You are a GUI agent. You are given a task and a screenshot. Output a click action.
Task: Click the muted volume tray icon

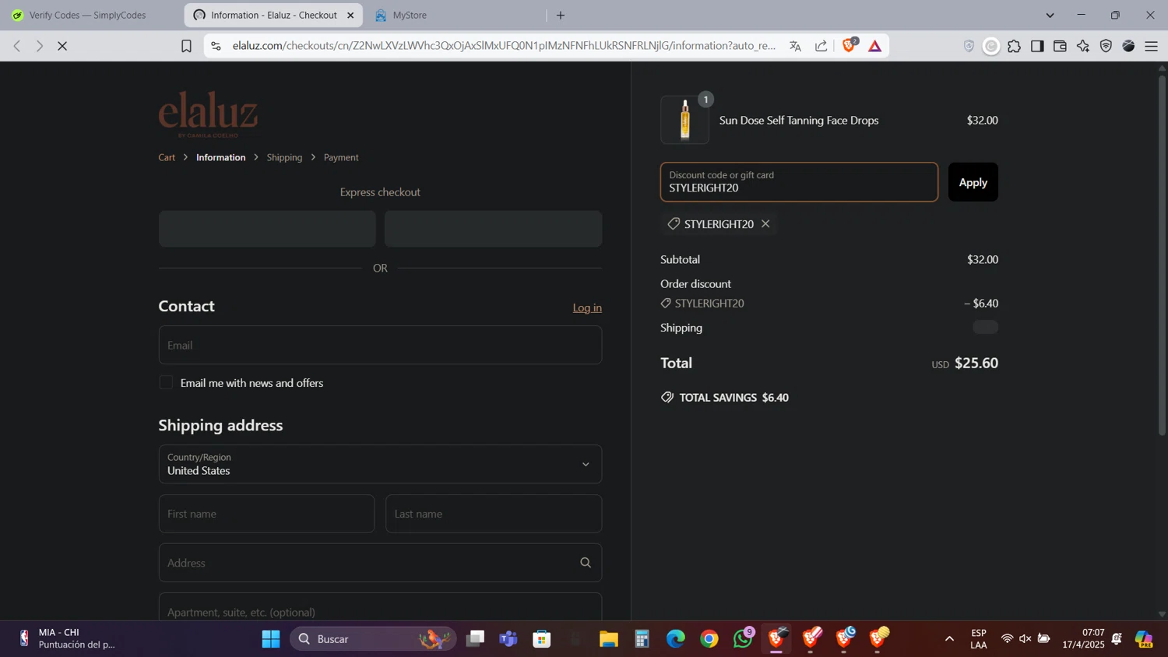coord(1026,639)
